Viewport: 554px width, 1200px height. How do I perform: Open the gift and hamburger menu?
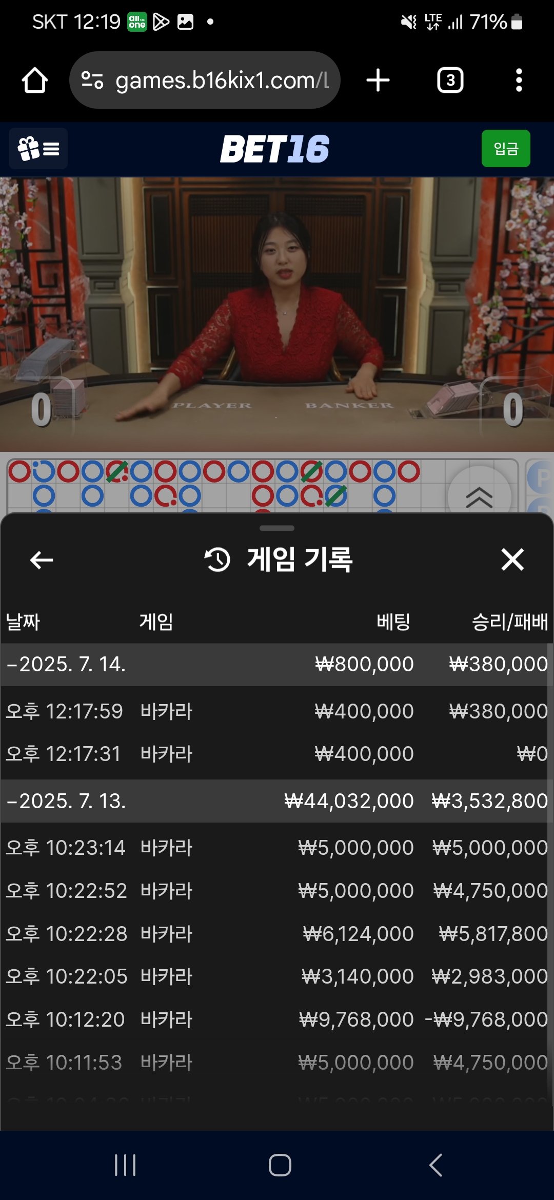[38, 149]
